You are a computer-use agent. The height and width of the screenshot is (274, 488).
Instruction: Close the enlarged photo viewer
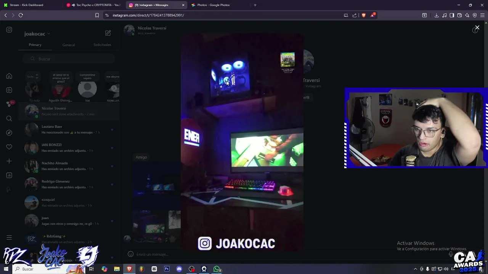point(477,27)
